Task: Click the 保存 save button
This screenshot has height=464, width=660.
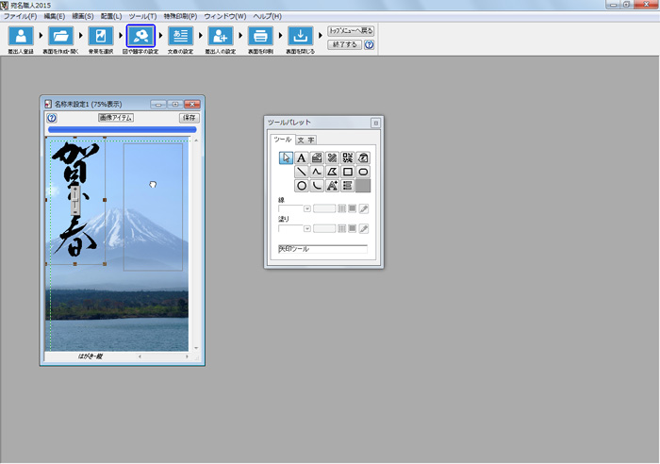Action: point(189,118)
